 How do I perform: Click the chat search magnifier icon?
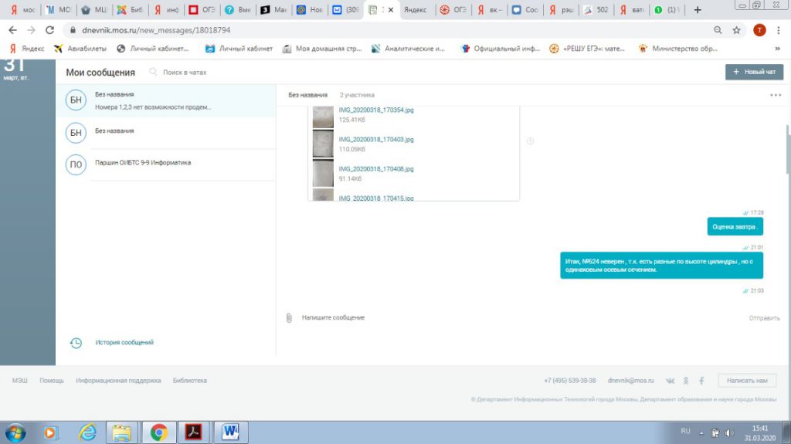[x=154, y=72]
